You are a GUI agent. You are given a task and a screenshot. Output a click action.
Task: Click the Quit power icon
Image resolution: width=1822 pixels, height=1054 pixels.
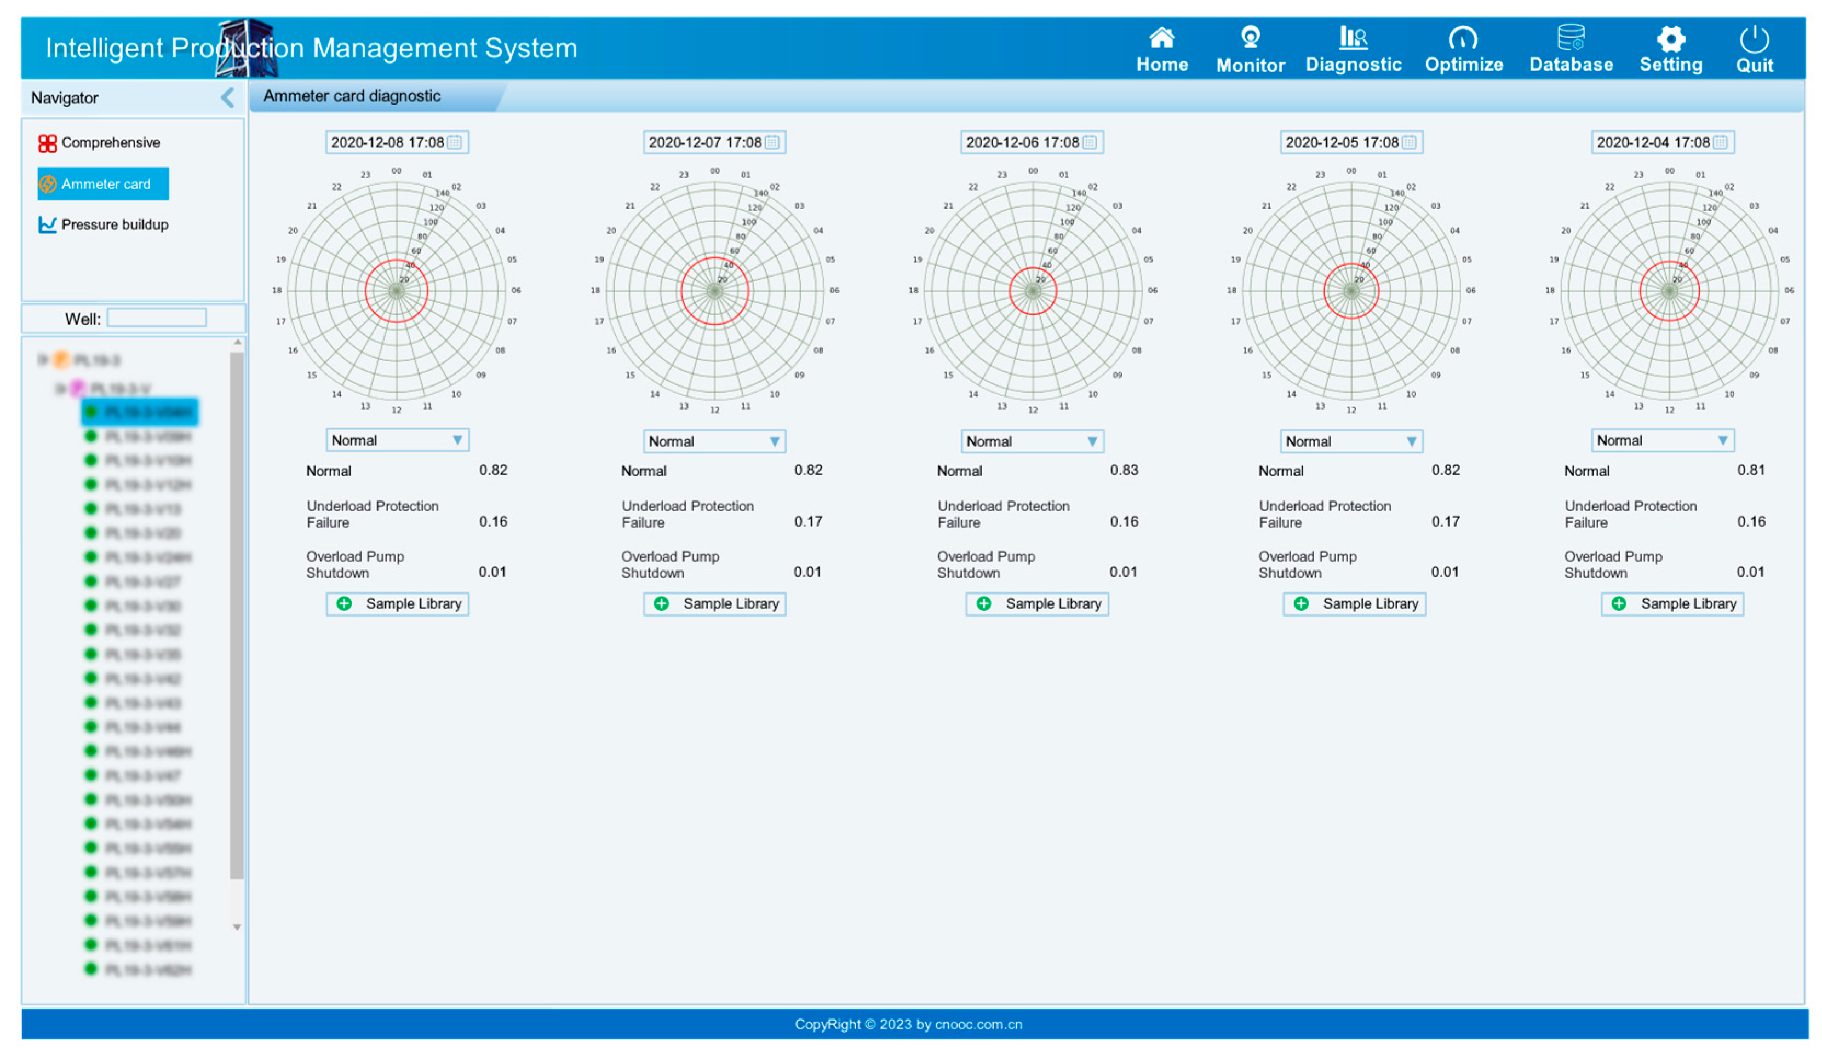pyautogui.click(x=1755, y=39)
